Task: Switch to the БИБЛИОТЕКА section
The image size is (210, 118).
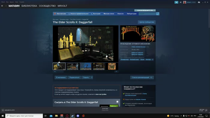Action: click(29, 6)
